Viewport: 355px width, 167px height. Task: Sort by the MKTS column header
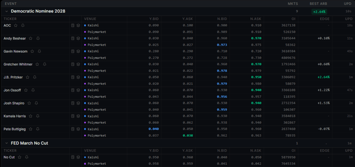293,4
